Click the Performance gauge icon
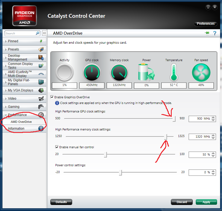 tap(41, 115)
